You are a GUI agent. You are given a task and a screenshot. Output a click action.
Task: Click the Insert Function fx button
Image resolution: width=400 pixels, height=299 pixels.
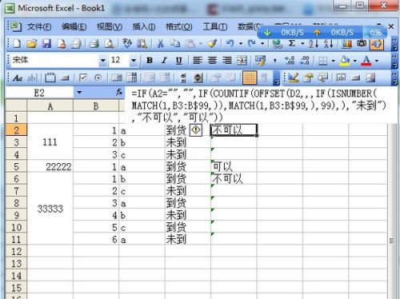pyautogui.click(x=119, y=93)
